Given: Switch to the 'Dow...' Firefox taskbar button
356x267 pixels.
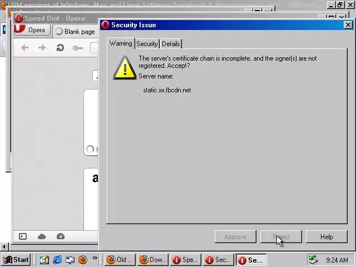Looking at the screenshot, I should coord(153,260).
